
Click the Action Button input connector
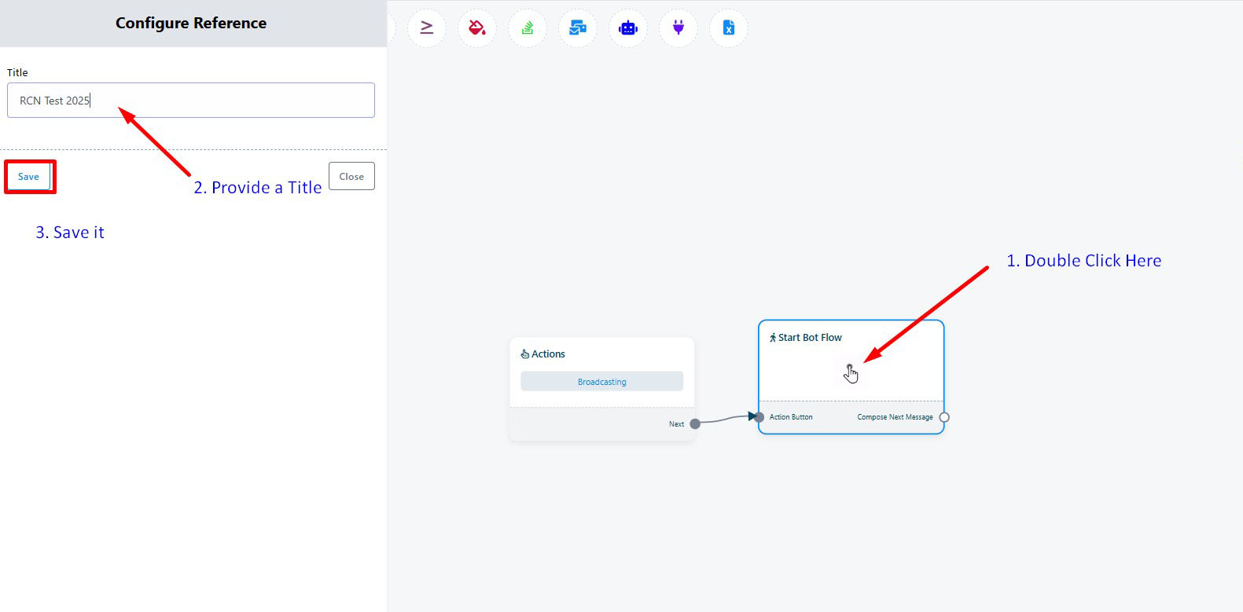pos(759,417)
